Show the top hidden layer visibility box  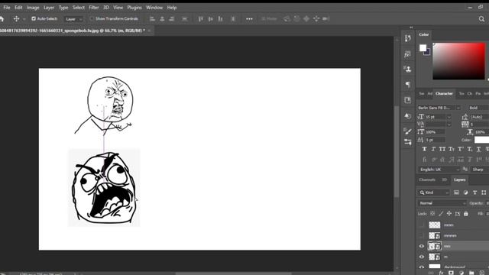pyautogui.click(x=422, y=225)
